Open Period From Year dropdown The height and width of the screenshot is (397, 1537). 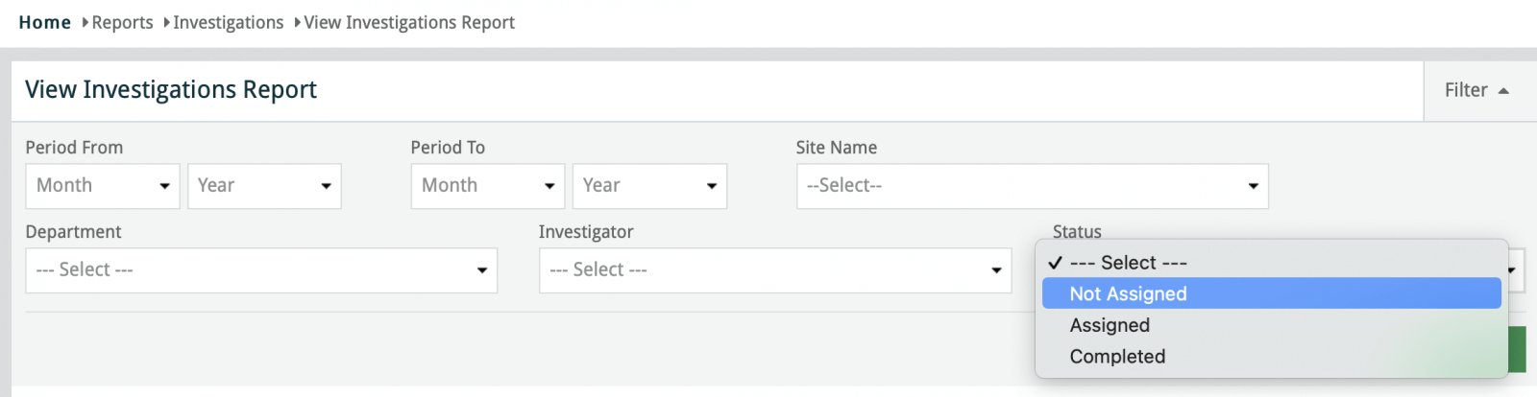coord(264,186)
